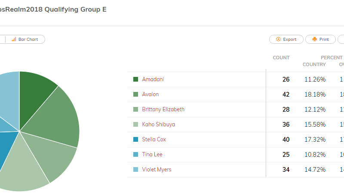The image size is (344, 195).
Task: Click the Violet Myers name link
Action: 157,169
